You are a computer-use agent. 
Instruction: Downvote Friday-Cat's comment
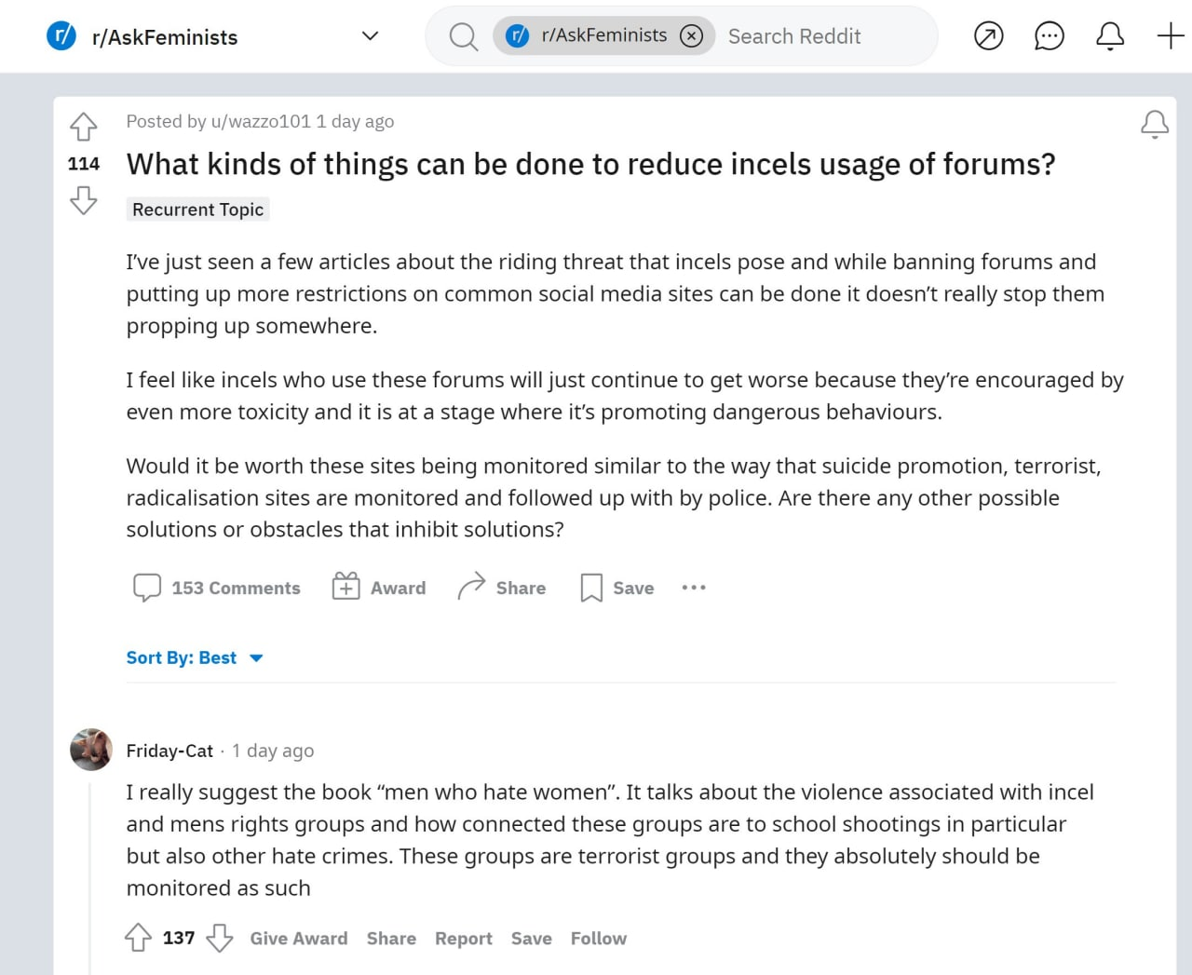click(x=220, y=938)
